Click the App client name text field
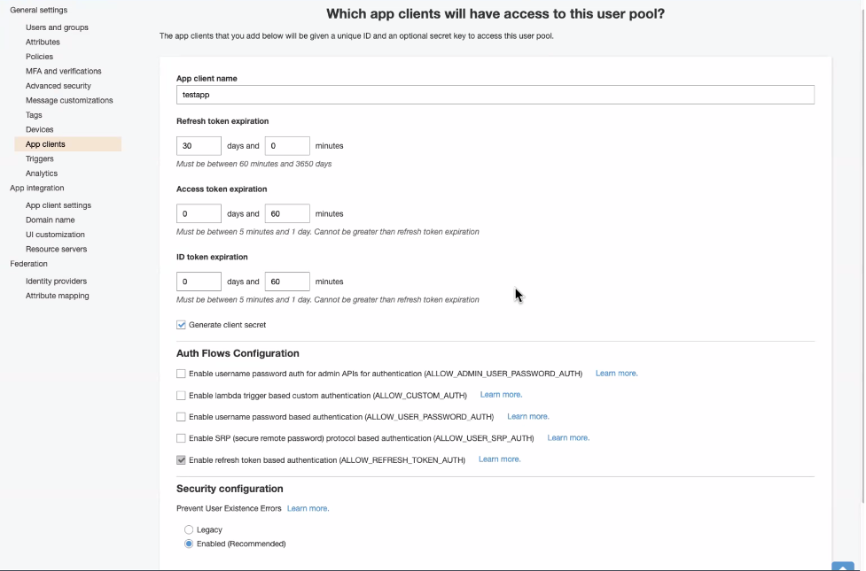The width and height of the screenshot is (866, 571). point(495,95)
